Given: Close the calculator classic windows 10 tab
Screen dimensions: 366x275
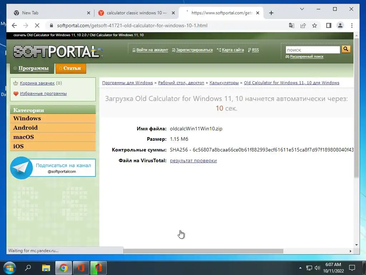Looking at the screenshot, I should coord(173,13).
